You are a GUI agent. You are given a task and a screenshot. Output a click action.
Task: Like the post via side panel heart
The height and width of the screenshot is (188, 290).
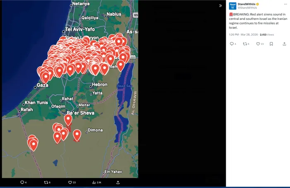(x=258, y=44)
